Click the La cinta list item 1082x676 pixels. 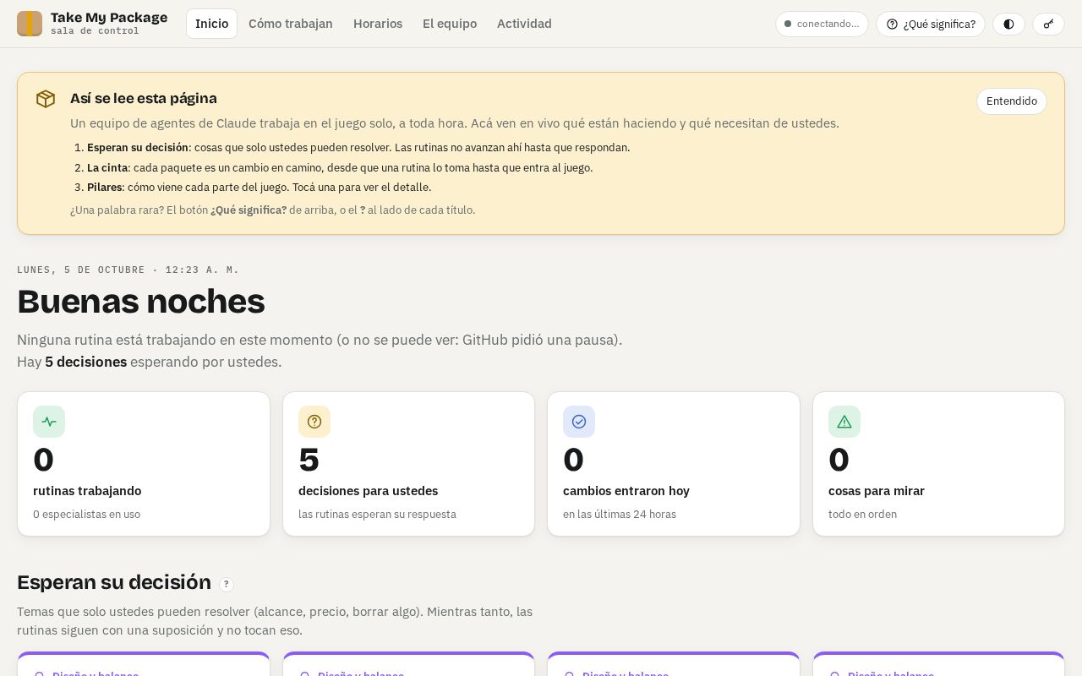(x=340, y=167)
